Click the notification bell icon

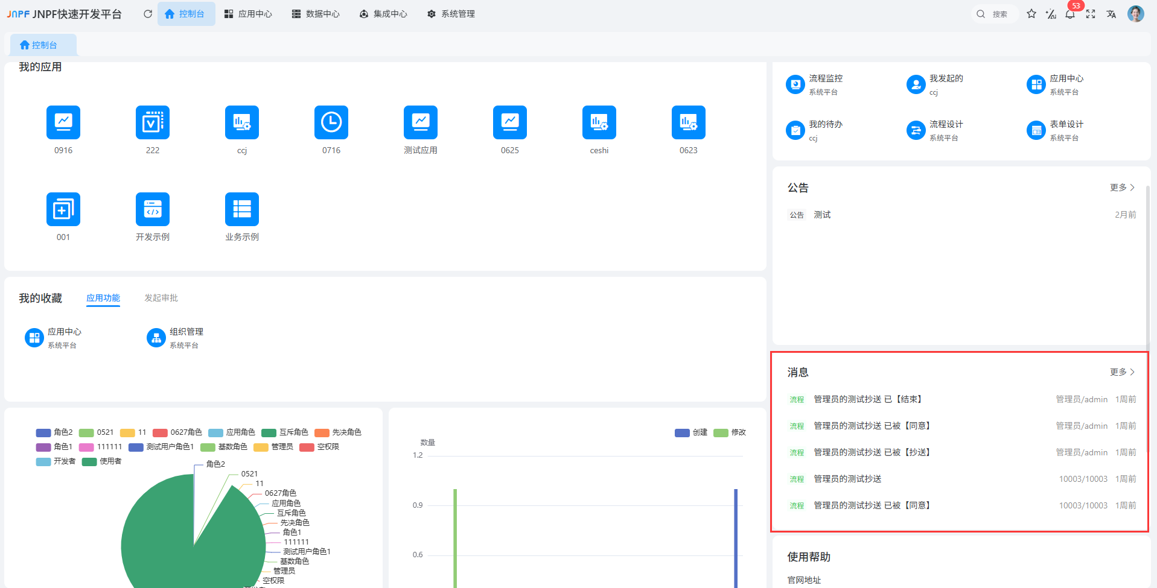pyautogui.click(x=1070, y=14)
